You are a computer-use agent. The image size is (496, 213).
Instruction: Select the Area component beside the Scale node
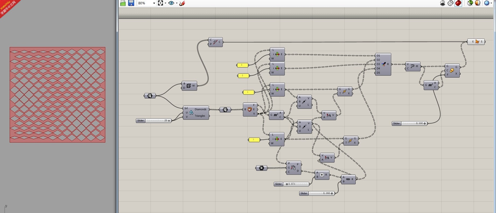point(431,85)
